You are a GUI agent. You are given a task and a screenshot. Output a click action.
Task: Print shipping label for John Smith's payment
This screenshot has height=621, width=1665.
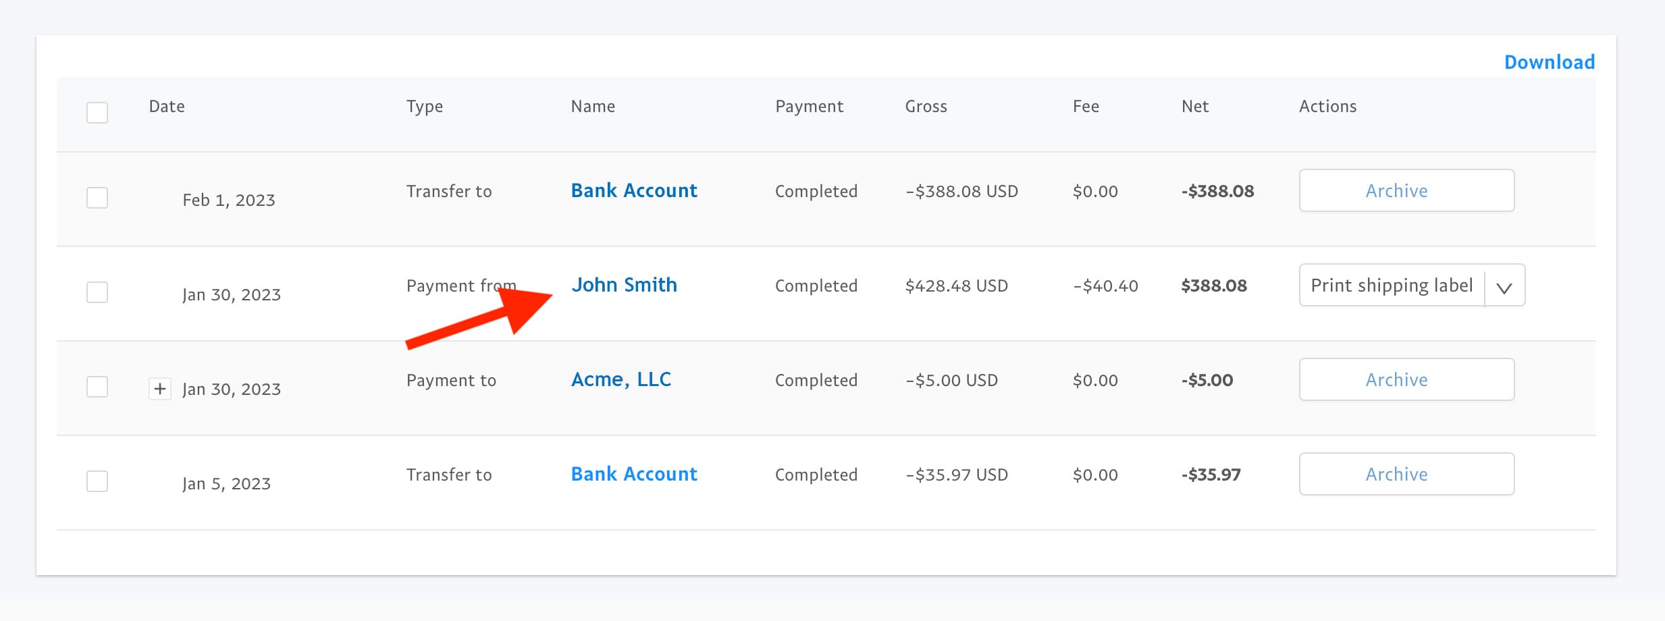click(x=1391, y=285)
